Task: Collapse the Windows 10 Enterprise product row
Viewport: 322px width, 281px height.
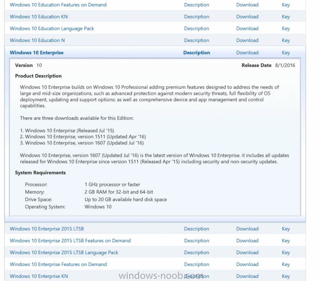Action: [37, 53]
